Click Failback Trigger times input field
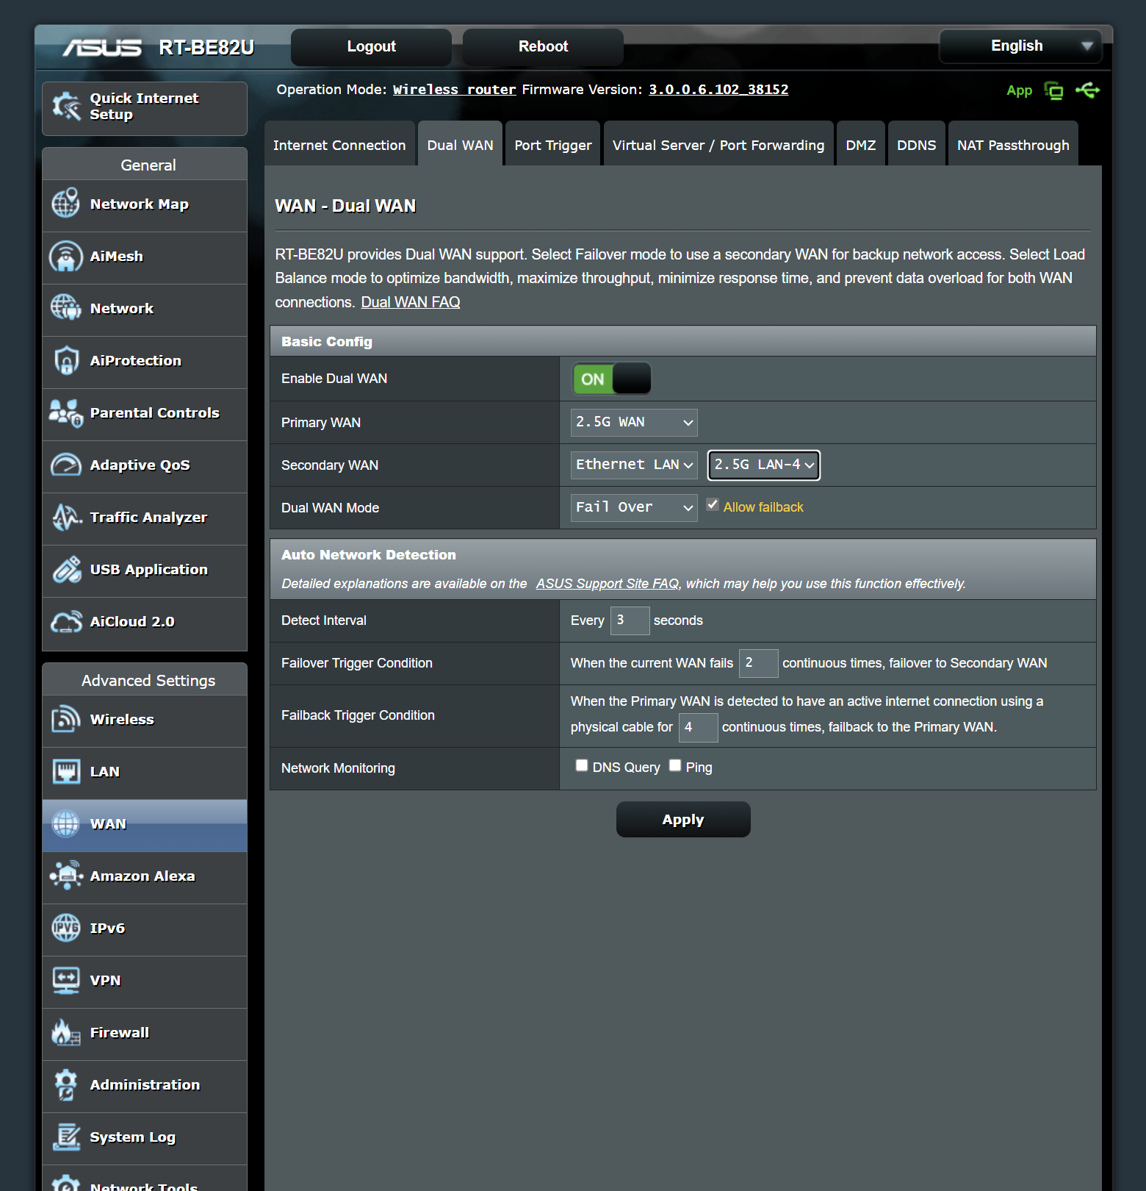The image size is (1146, 1191). [698, 727]
